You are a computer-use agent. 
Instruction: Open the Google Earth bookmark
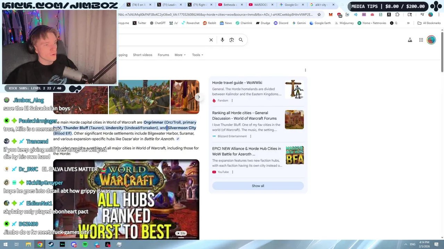coord(320,23)
